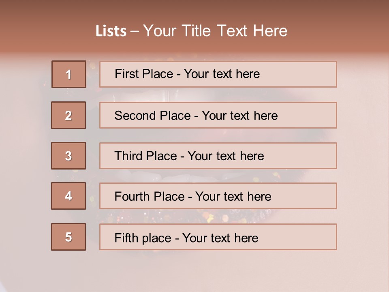Select the 'Third Place - Your text here' box

(218, 156)
